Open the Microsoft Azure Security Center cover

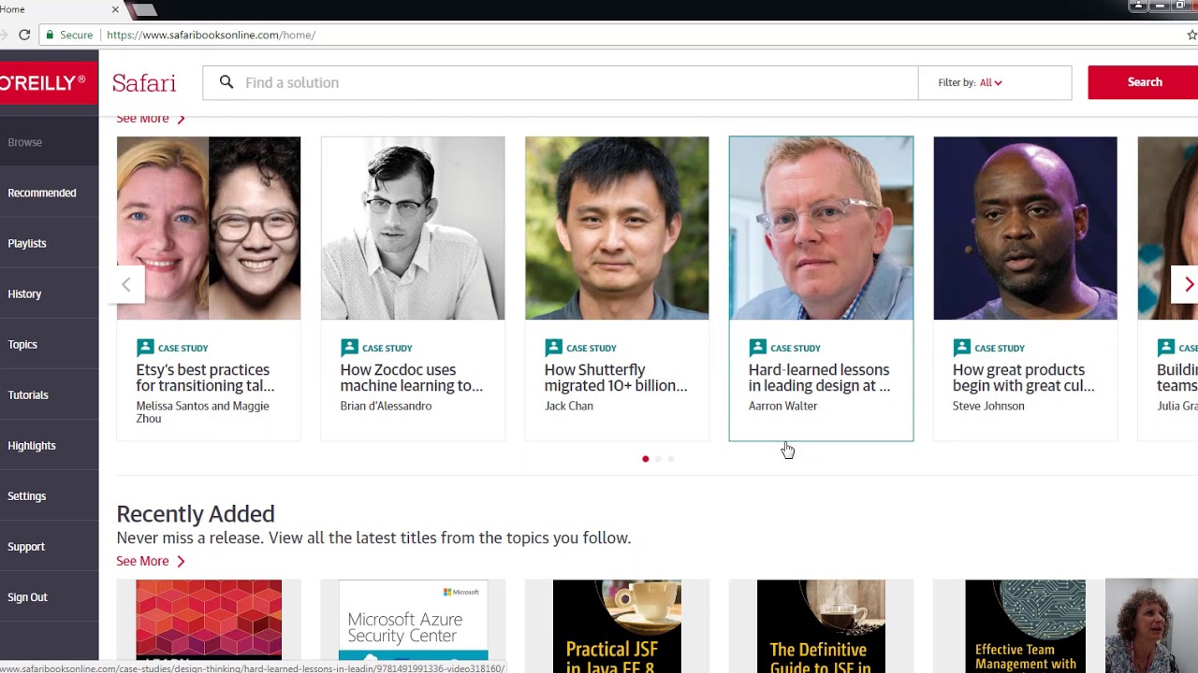tap(413, 622)
